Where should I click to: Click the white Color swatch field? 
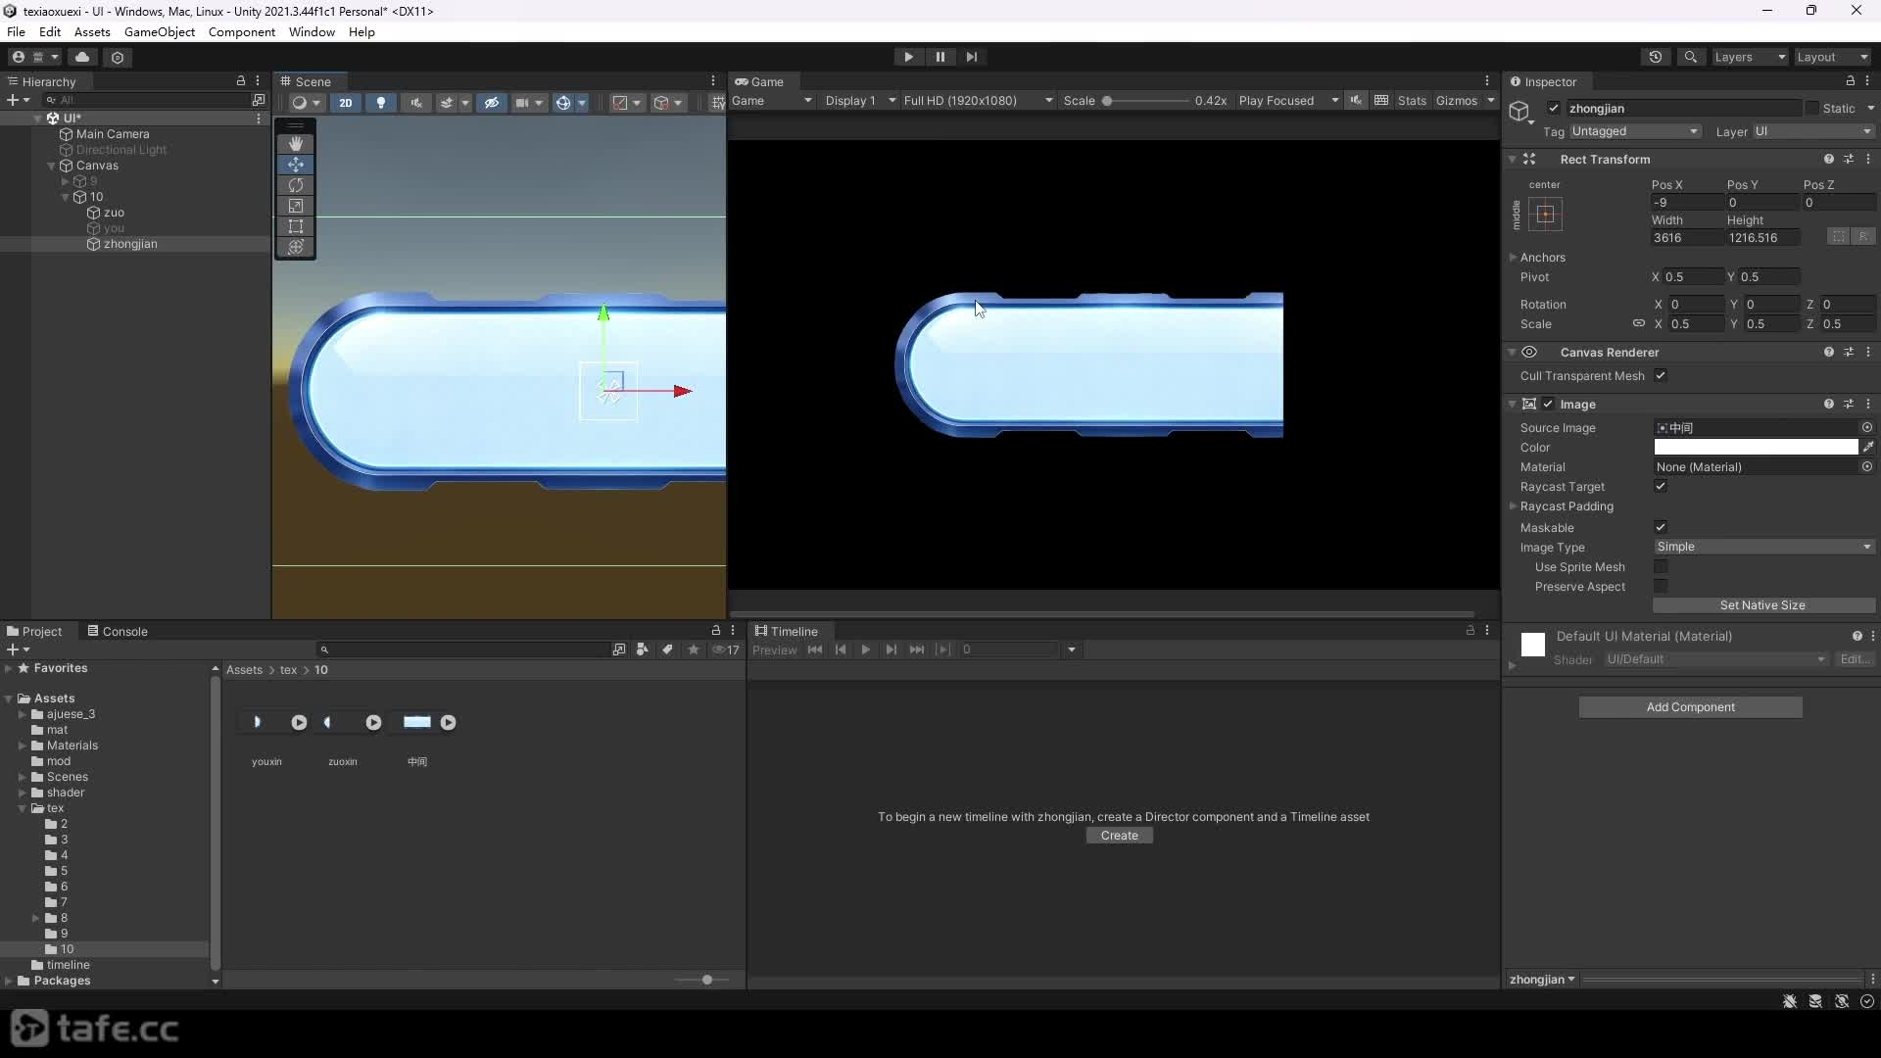click(x=1756, y=448)
